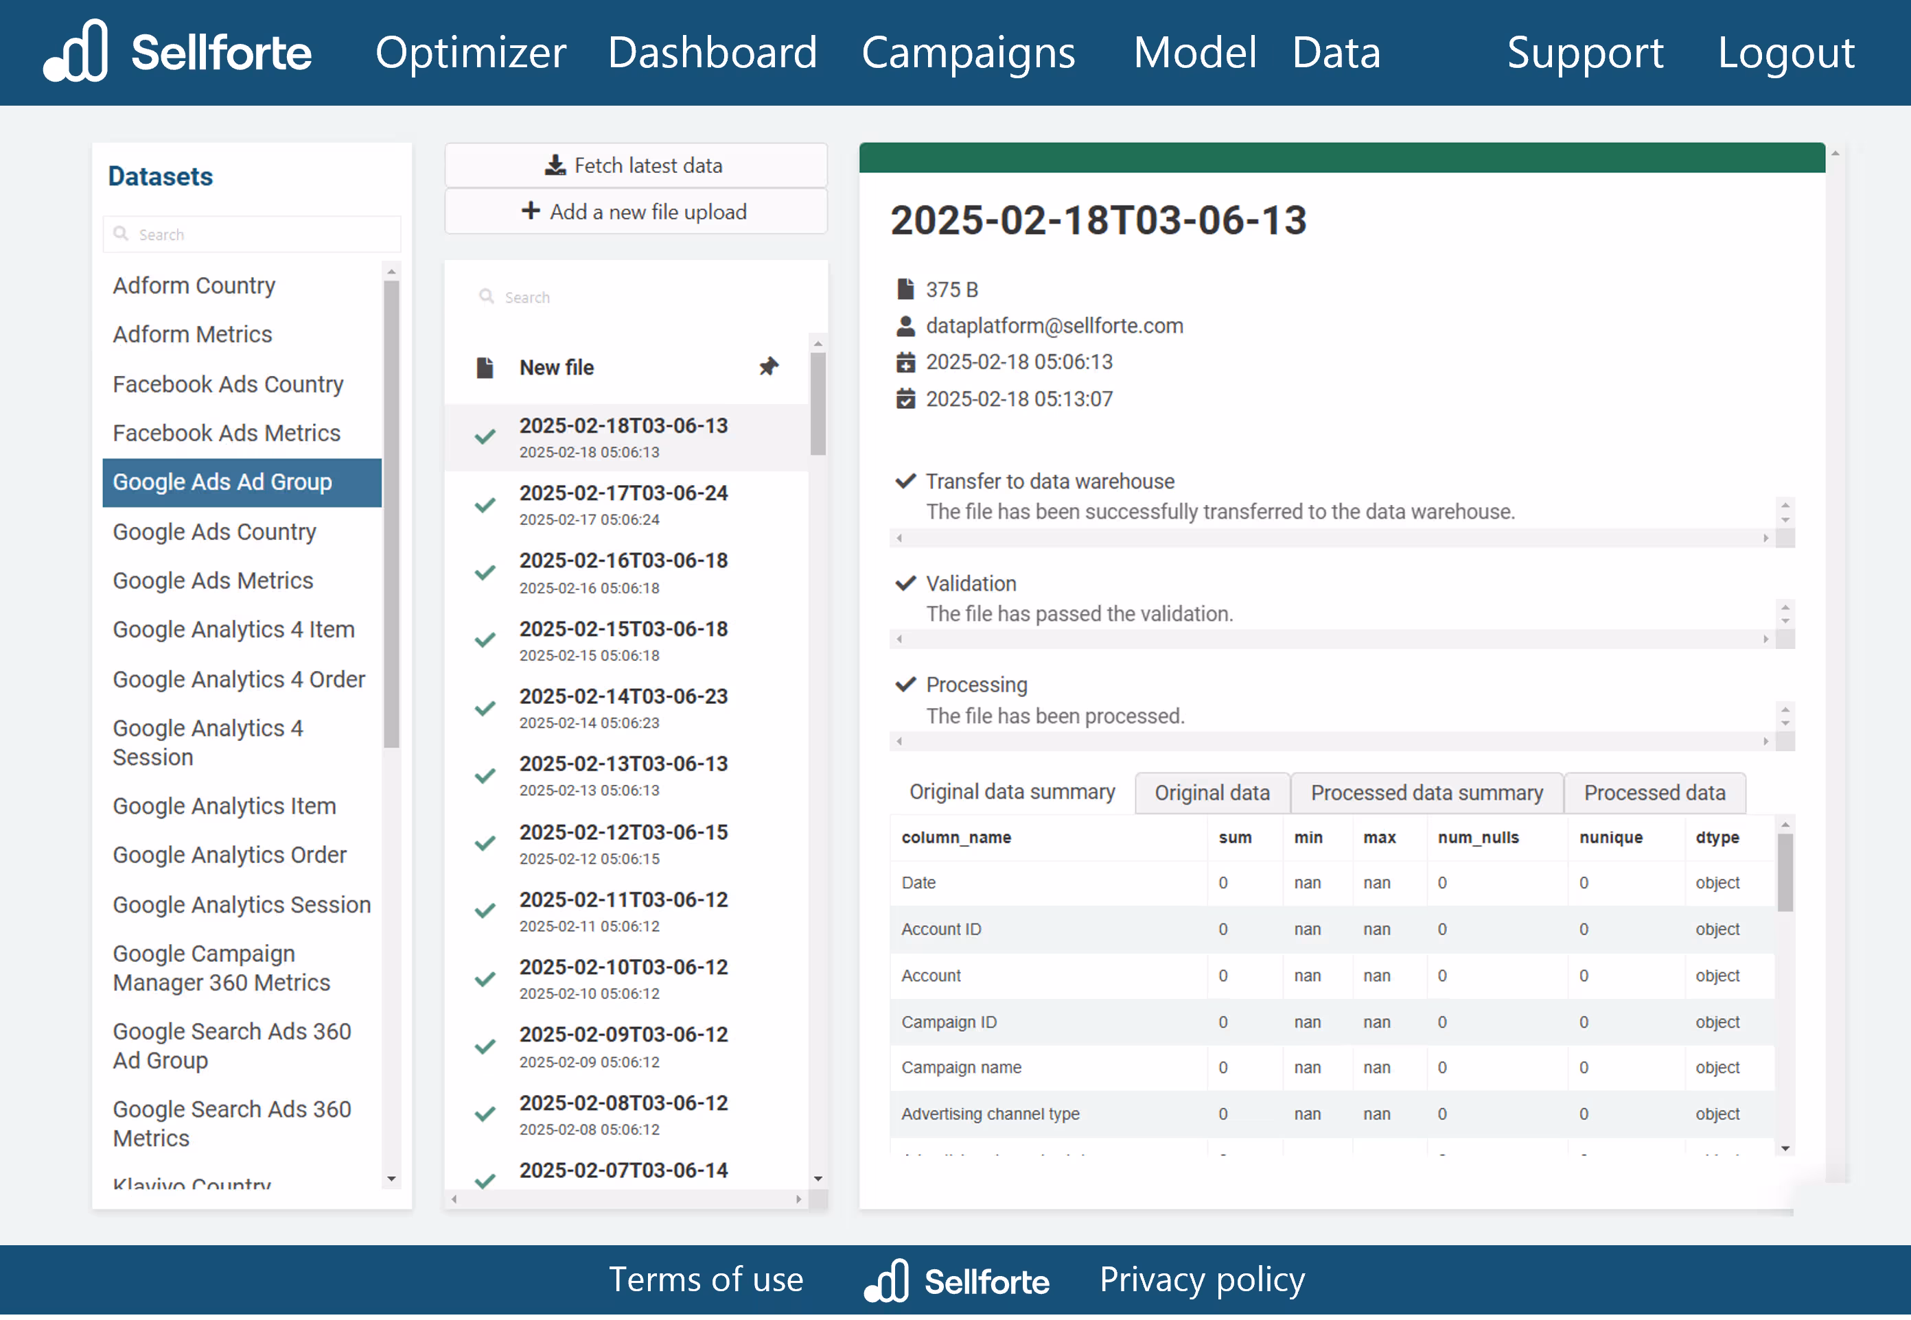Click checkmark icon beside Validation
The height and width of the screenshot is (1320, 1911).
[906, 583]
